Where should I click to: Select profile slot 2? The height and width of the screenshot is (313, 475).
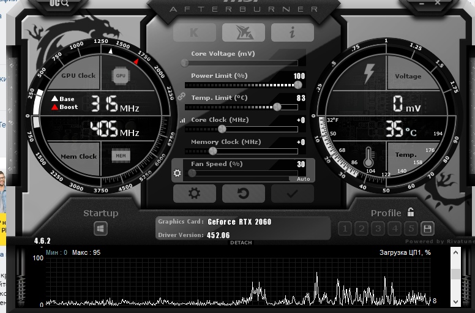pos(361,228)
